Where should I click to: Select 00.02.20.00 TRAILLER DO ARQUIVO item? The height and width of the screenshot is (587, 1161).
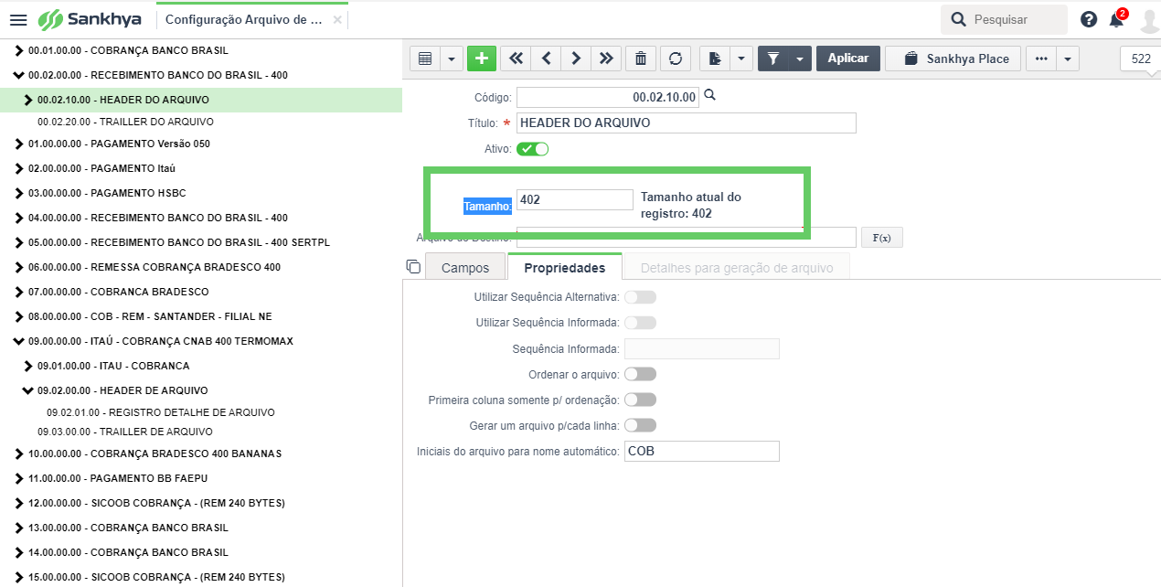pos(125,121)
